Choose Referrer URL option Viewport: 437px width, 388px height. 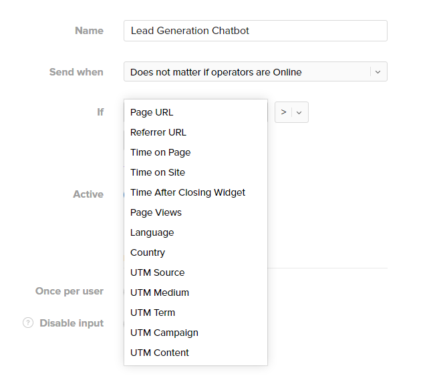pos(158,132)
